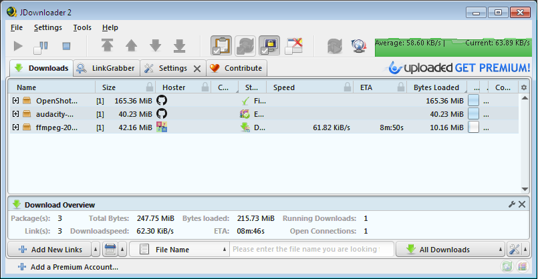
Task: Click finished checkmark status for OpenShot
Action: [245, 101]
